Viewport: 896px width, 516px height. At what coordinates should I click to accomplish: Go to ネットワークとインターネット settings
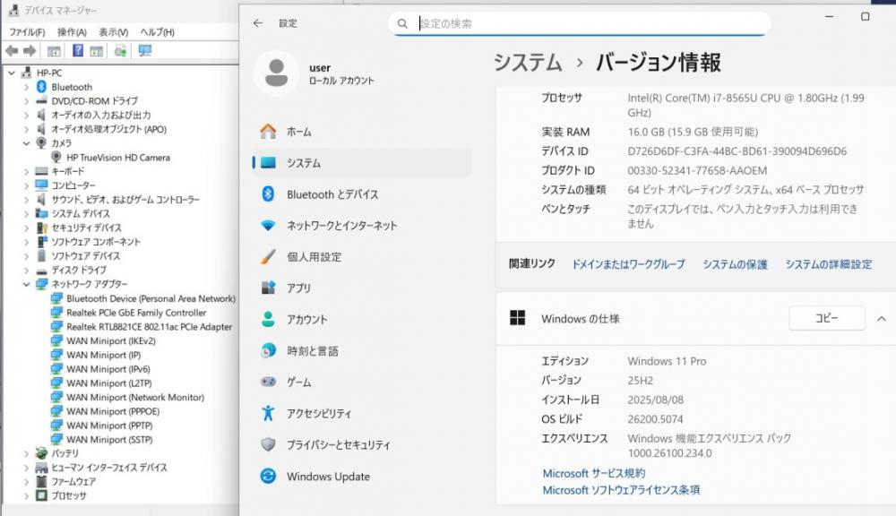340,226
